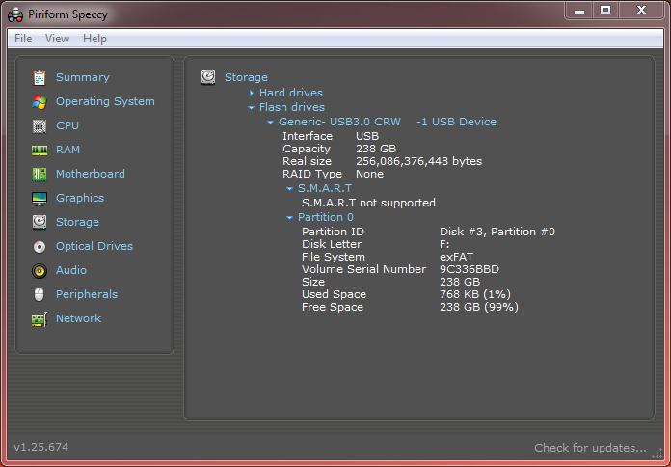This screenshot has width=671, height=467.
Task: Click the Check for updates link
Action: (x=590, y=448)
